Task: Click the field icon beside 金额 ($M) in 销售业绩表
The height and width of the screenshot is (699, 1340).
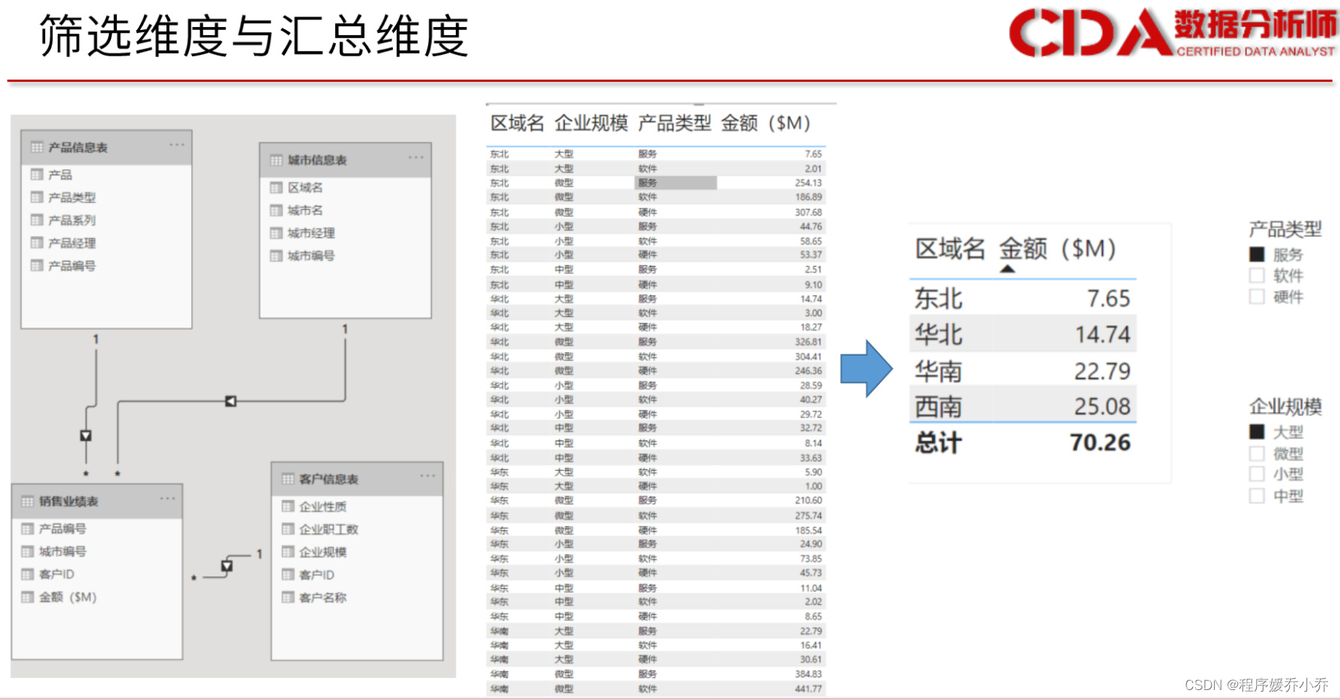Action: click(x=28, y=597)
